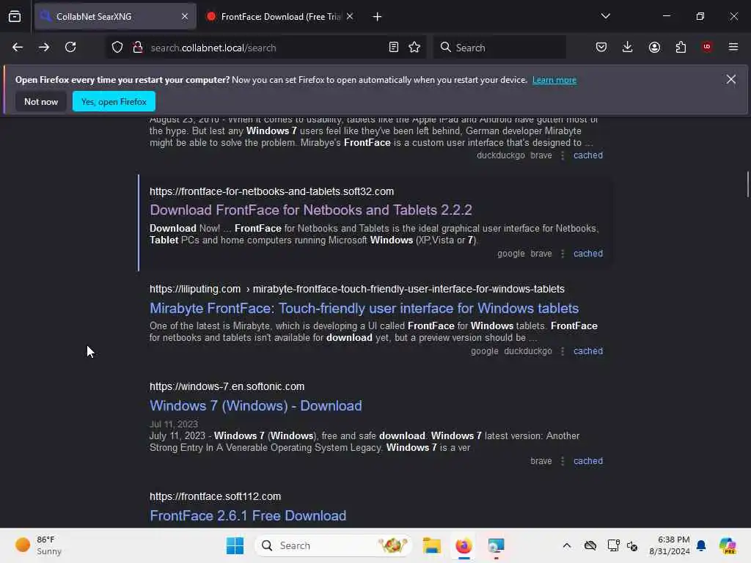Open cached link for top truncated result
This screenshot has height=563, width=751.
click(x=588, y=155)
